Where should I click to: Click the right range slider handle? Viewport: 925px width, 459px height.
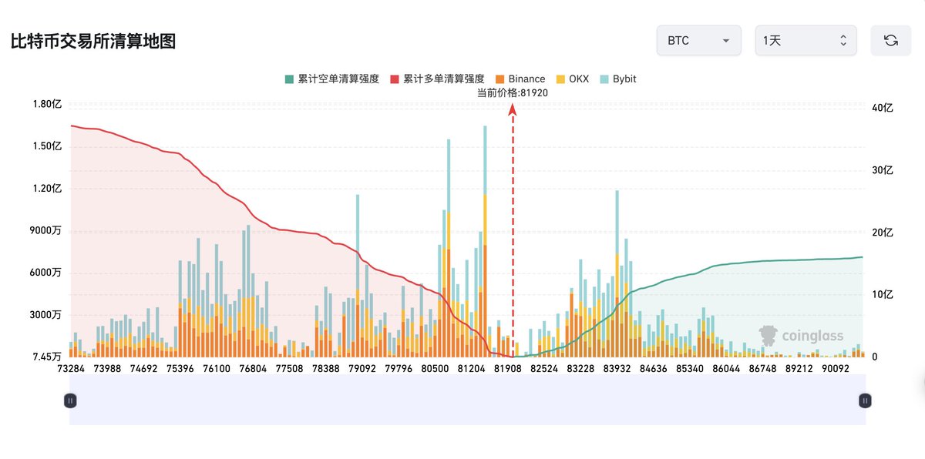pyautogui.click(x=866, y=400)
